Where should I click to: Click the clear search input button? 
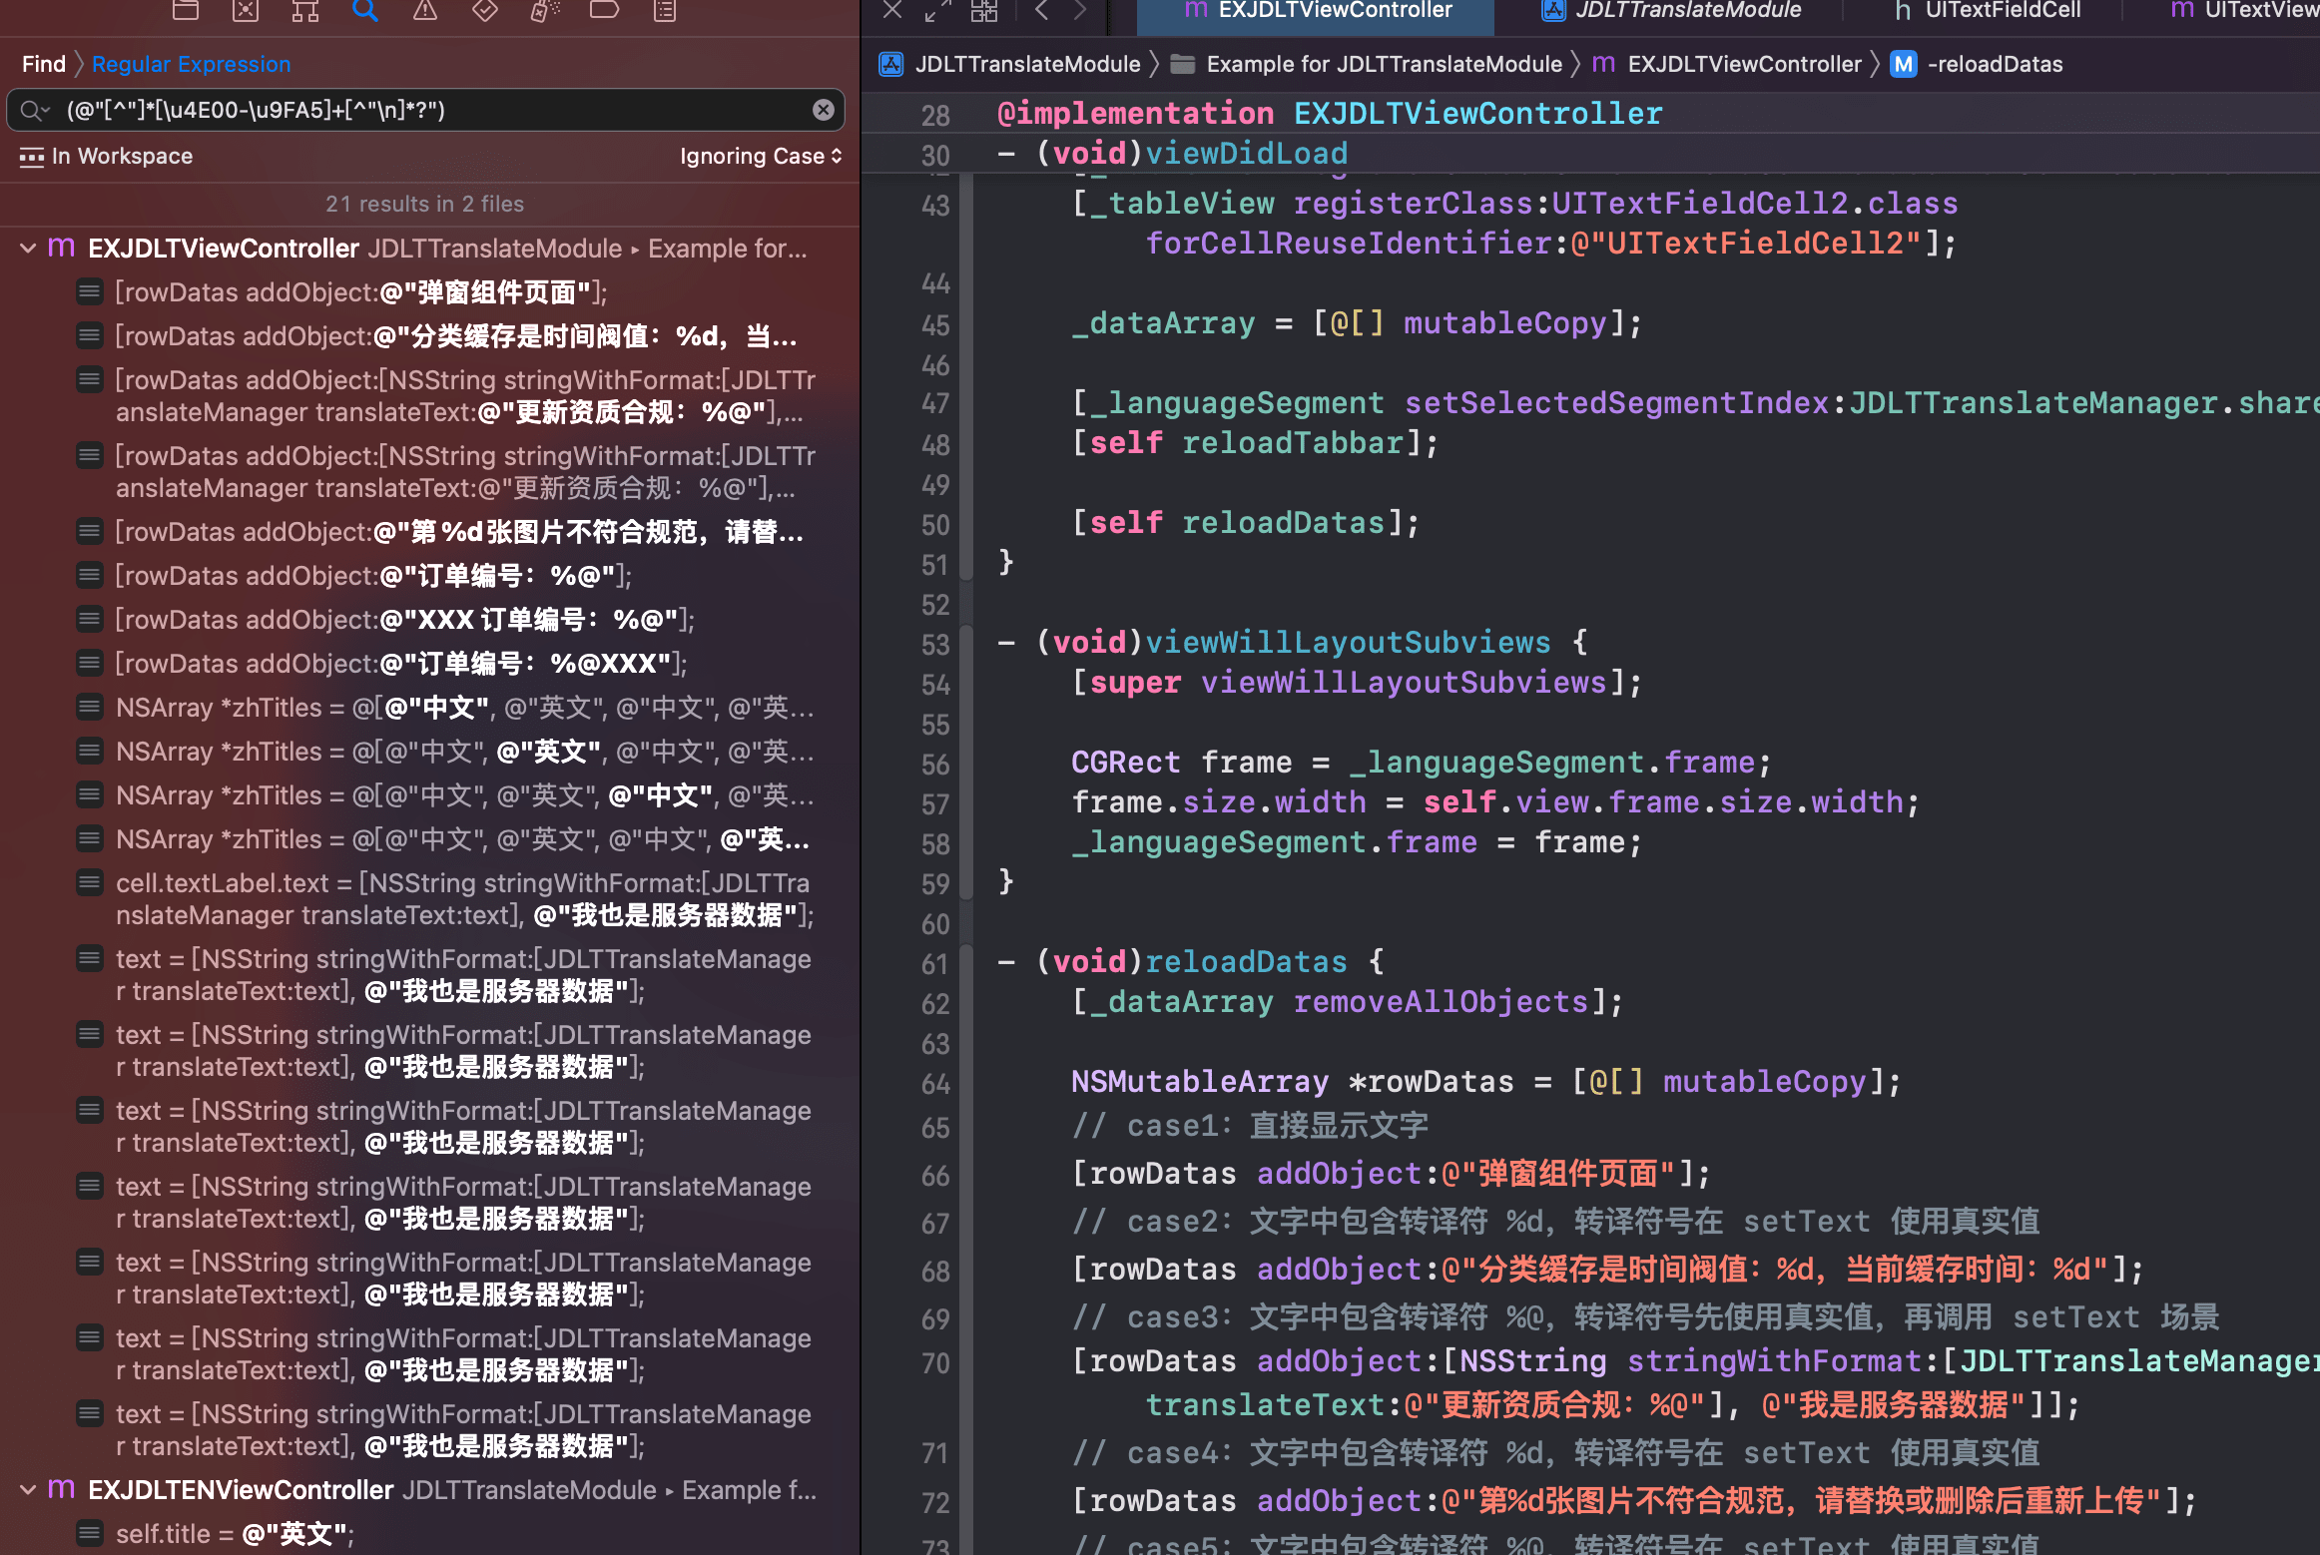click(825, 111)
